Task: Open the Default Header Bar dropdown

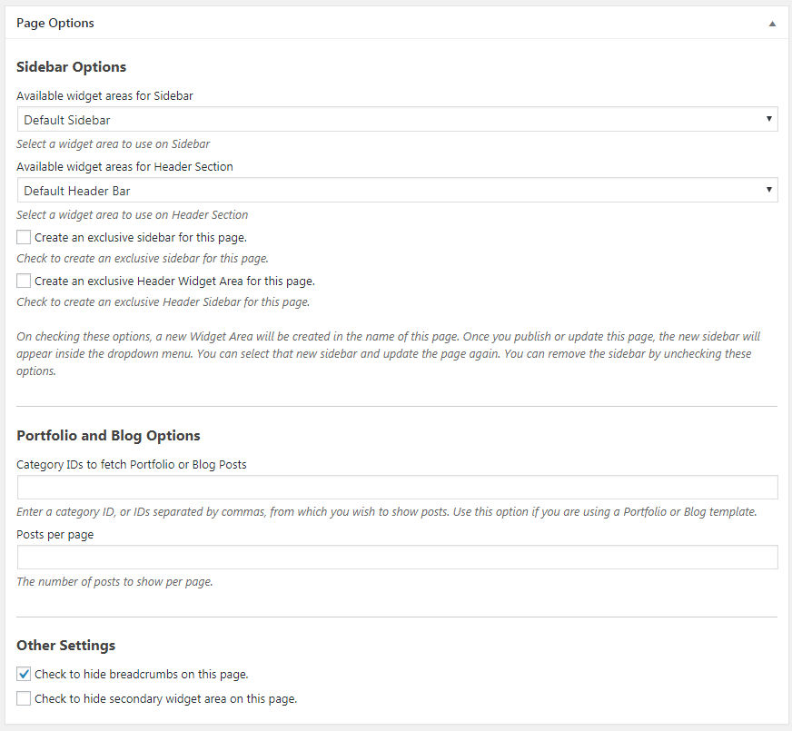Action: (397, 190)
